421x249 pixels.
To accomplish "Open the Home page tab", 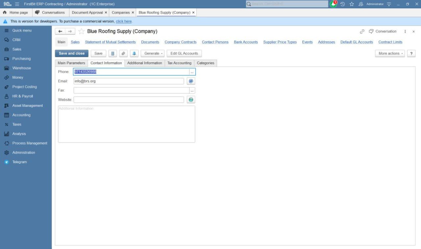I will [x=16, y=13].
